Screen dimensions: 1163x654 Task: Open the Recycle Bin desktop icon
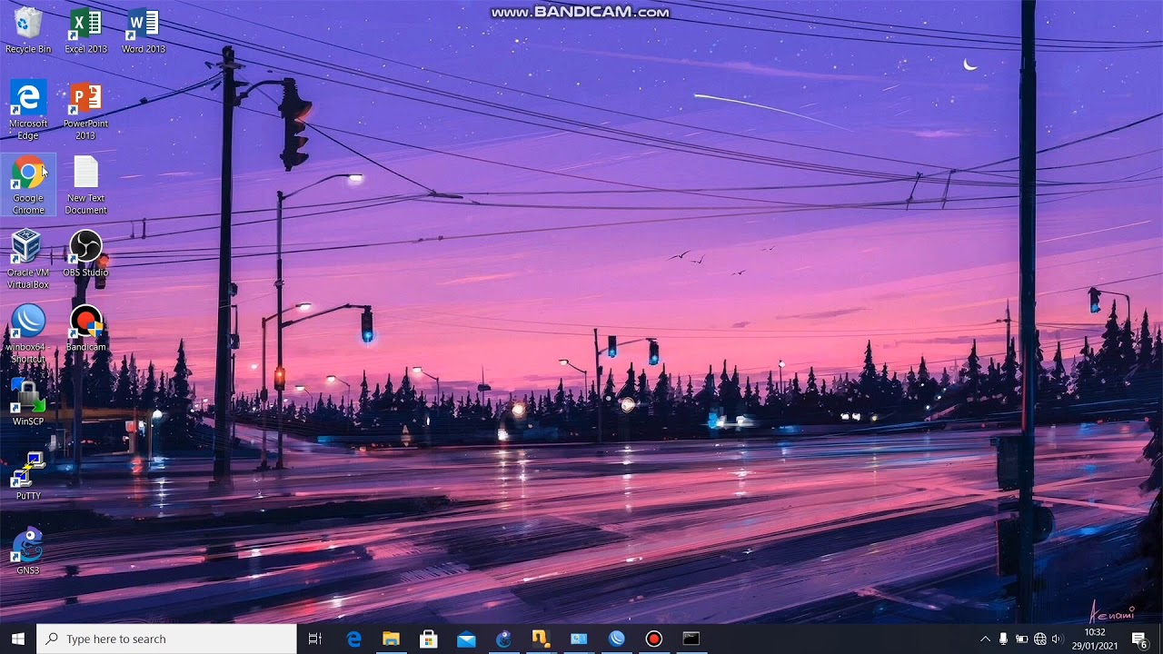(x=28, y=31)
